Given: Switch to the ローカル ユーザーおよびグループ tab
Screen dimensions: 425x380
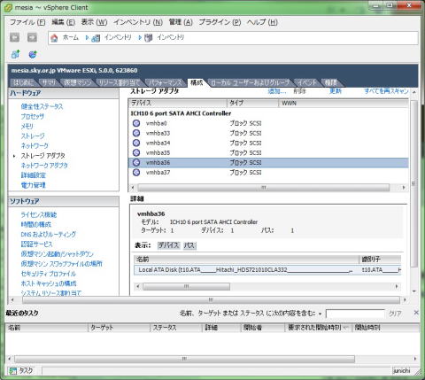Looking at the screenshot, I should click(x=251, y=82).
